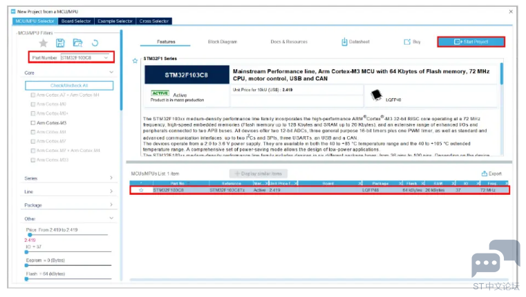The image size is (526, 297).
Task: Switch to the Cross Selector tab
Action: click(154, 21)
